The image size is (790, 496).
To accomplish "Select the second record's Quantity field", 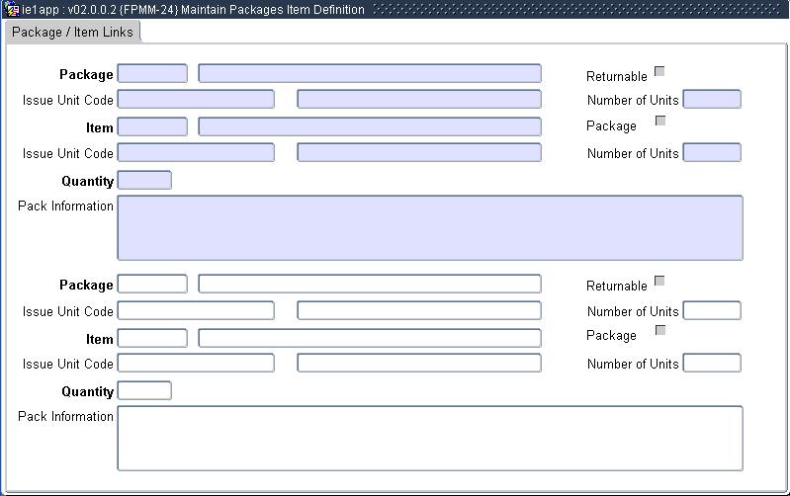I will click(x=144, y=391).
